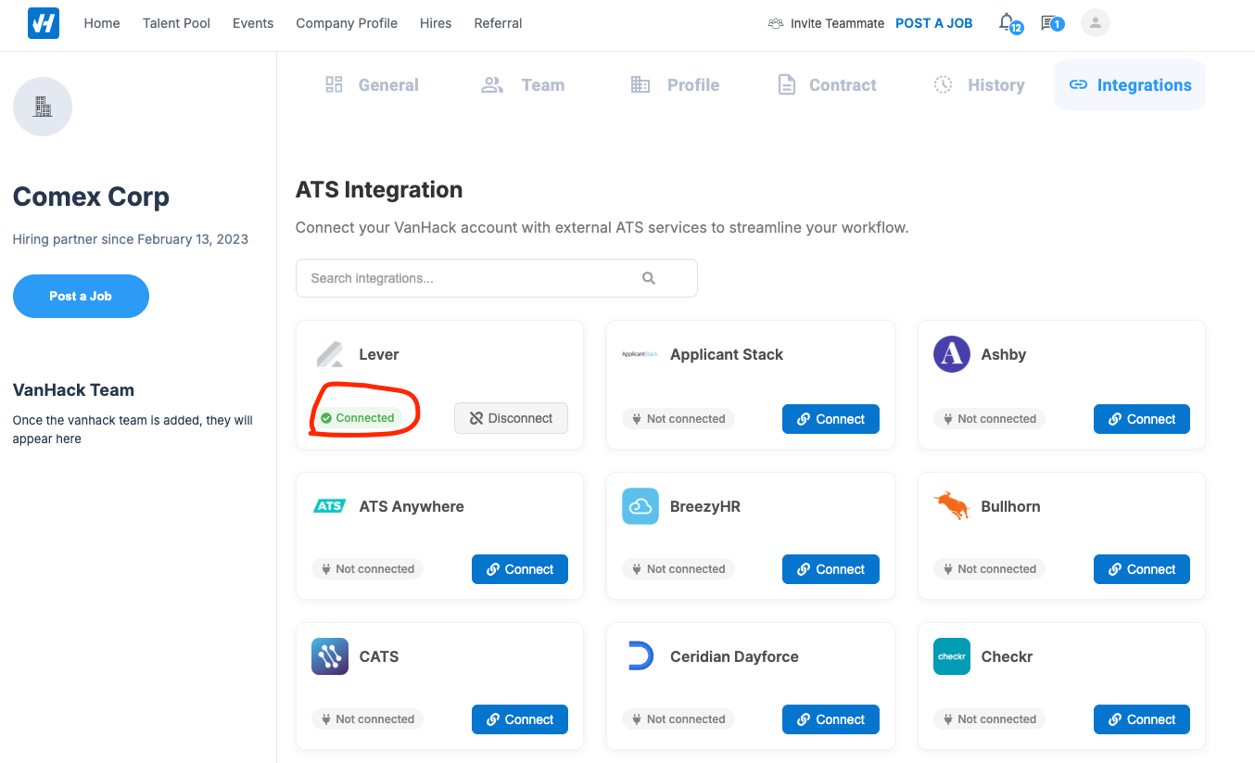1255x763 pixels.
Task: Connect the BreezyHR integration
Action: coord(830,569)
